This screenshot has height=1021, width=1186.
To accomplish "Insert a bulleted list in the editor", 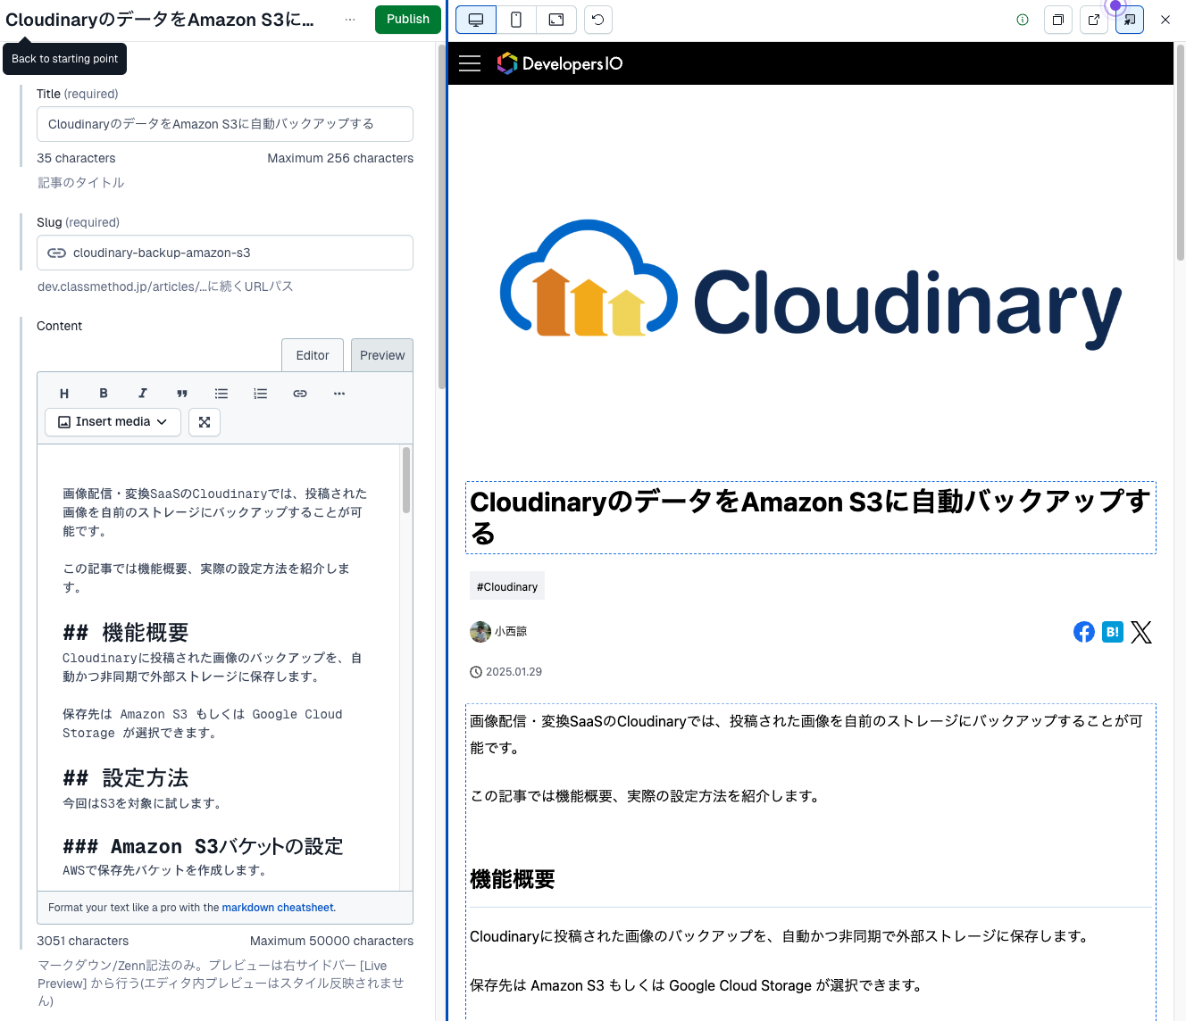I will point(221,394).
